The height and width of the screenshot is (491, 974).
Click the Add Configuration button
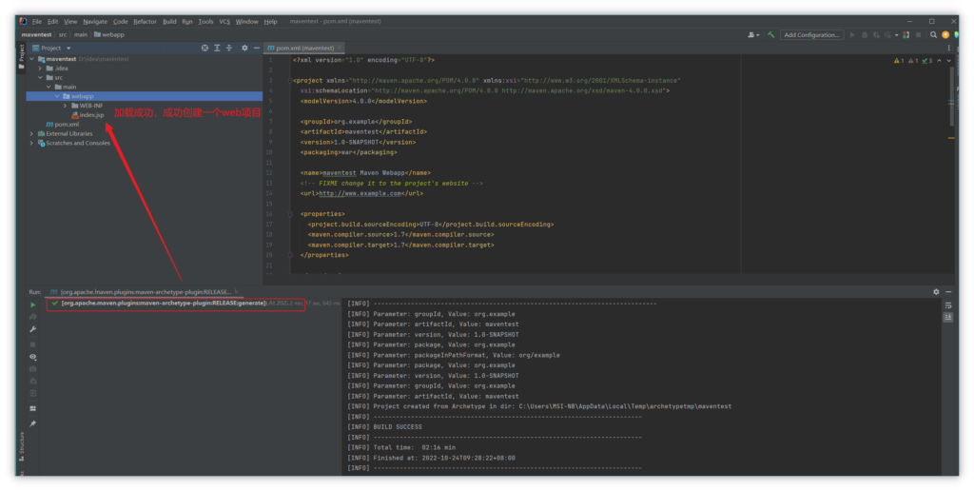click(812, 35)
